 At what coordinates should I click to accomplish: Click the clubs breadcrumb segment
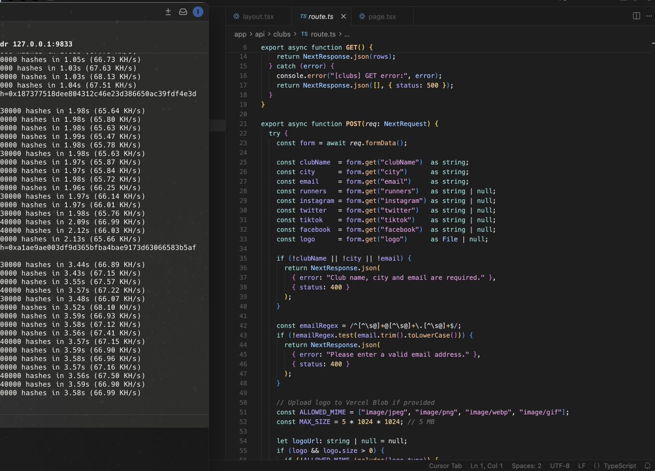(x=282, y=34)
